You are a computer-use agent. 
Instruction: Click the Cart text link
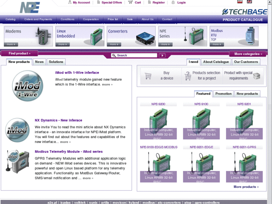(138, 2)
